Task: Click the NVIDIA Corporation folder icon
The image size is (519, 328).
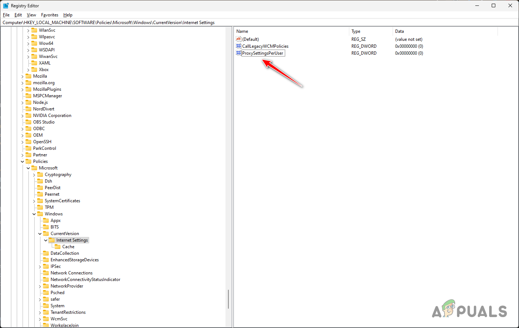Action: click(x=29, y=115)
